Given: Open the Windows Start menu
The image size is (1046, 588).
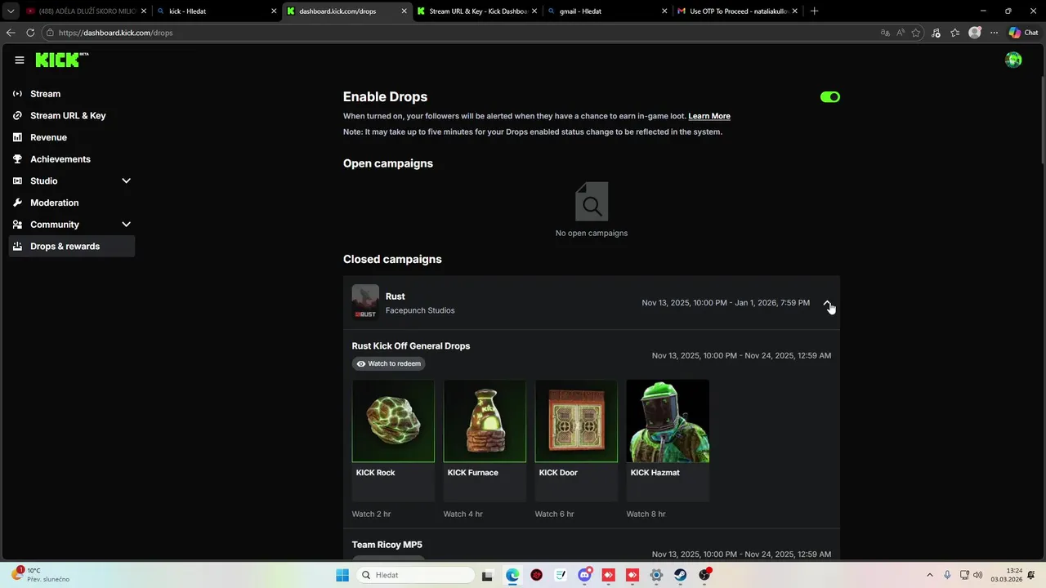Looking at the screenshot, I should tap(342, 575).
